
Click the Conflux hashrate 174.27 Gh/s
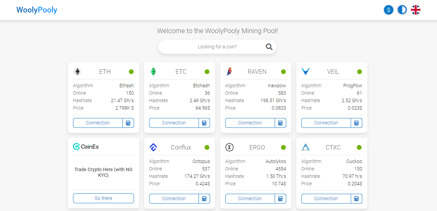(x=197, y=176)
